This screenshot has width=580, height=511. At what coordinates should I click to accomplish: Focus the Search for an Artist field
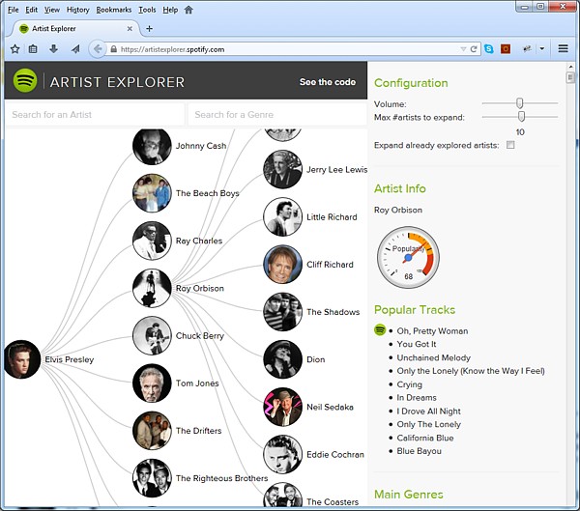pyautogui.click(x=95, y=115)
